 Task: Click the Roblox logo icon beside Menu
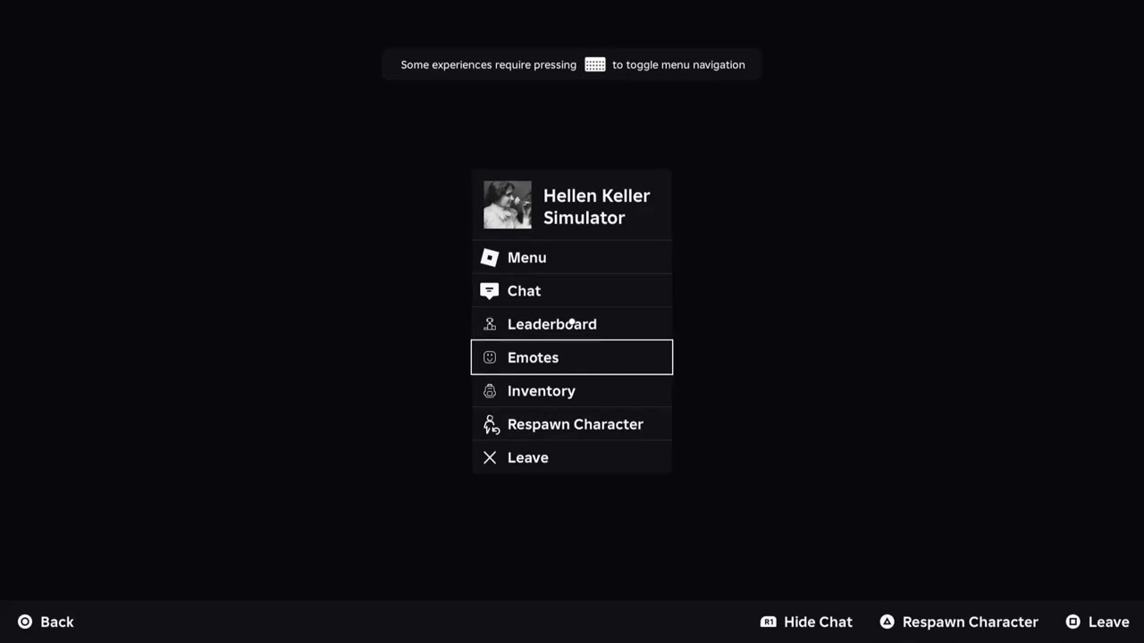[489, 257]
